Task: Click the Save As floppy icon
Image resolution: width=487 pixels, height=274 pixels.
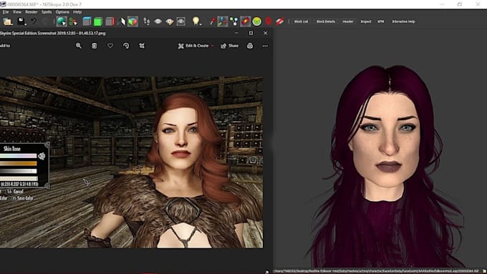Action: pyautogui.click(x=21, y=21)
